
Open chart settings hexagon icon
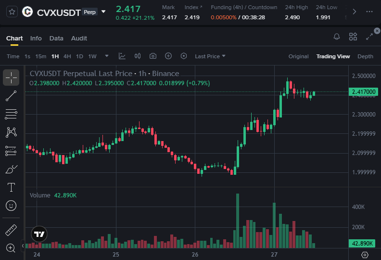coord(184,56)
